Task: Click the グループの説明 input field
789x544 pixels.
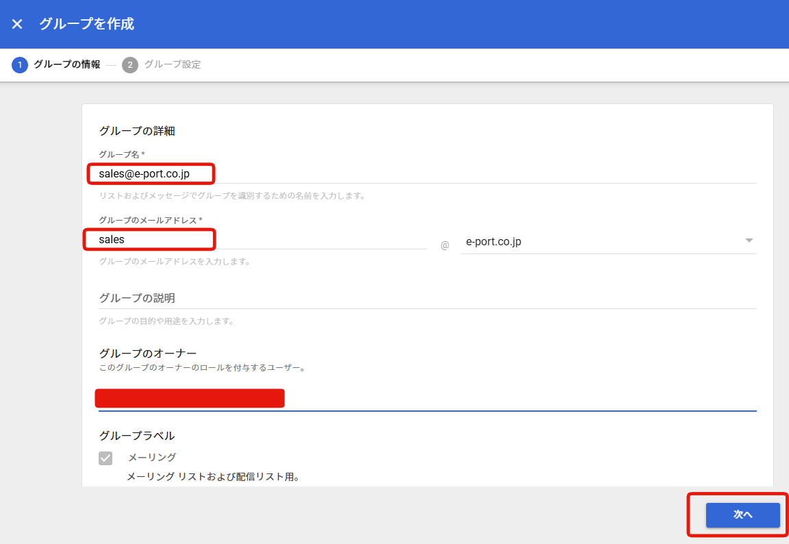Action: 426,298
